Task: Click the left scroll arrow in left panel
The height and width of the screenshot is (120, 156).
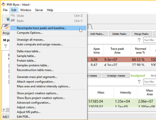Action: (4, 110)
